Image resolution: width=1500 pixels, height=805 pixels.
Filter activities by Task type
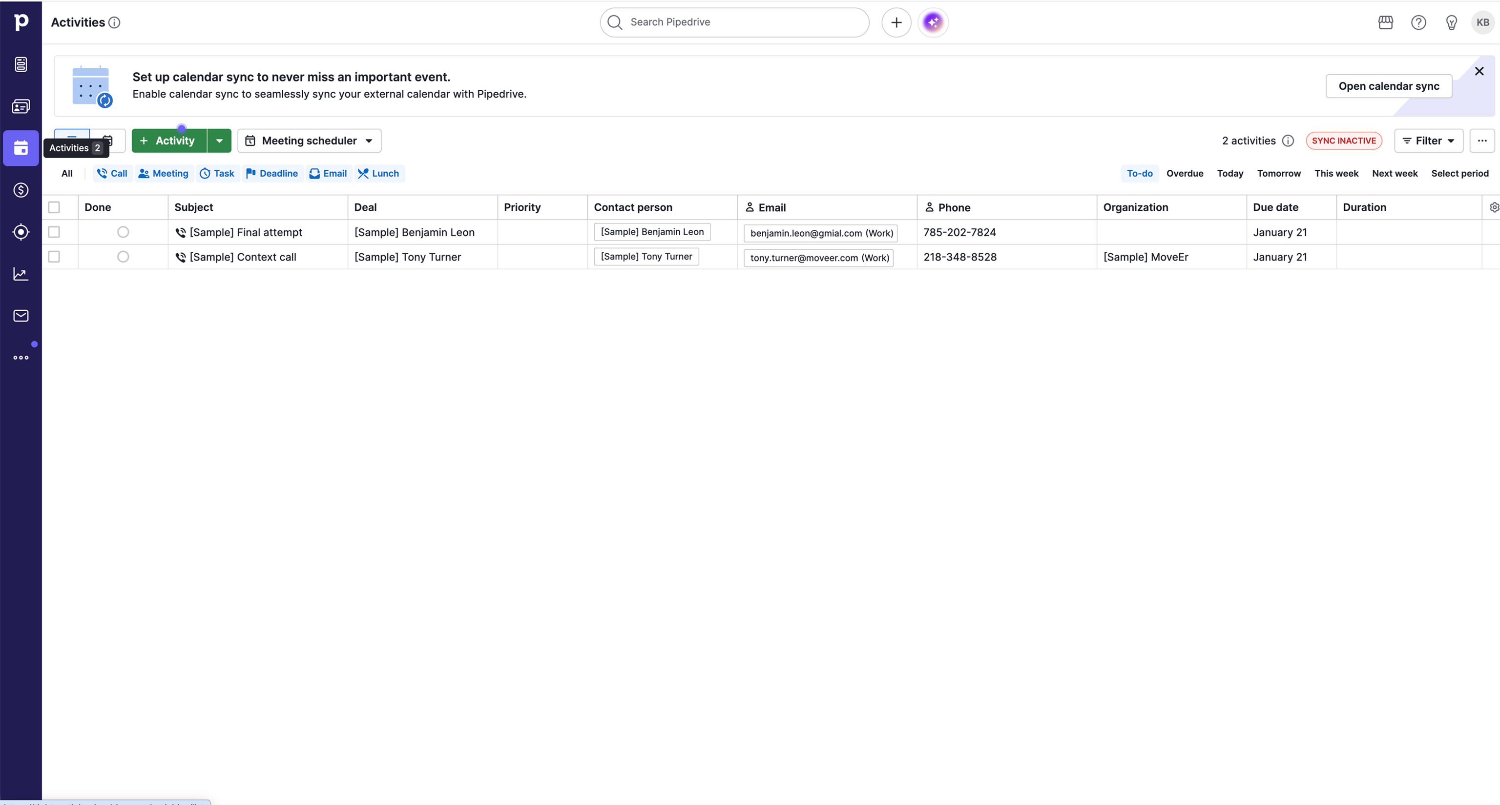[217, 173]
